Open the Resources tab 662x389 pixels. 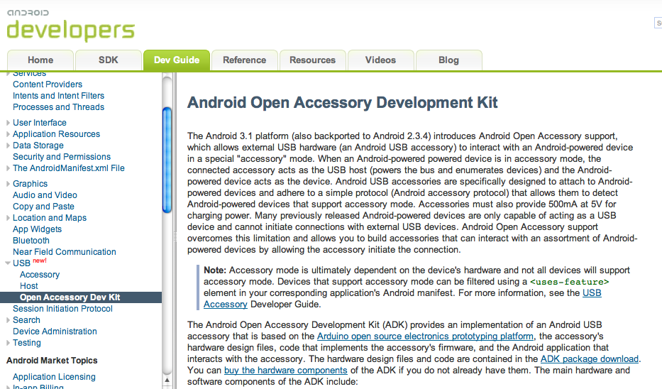(x=312, y=60)
